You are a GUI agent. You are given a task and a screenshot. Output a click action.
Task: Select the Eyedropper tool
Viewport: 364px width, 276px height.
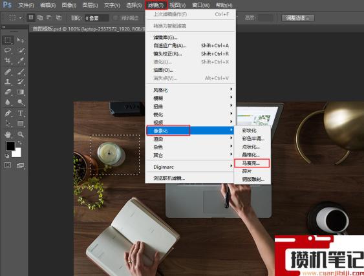pyautogui.click(x=21, y=61)
